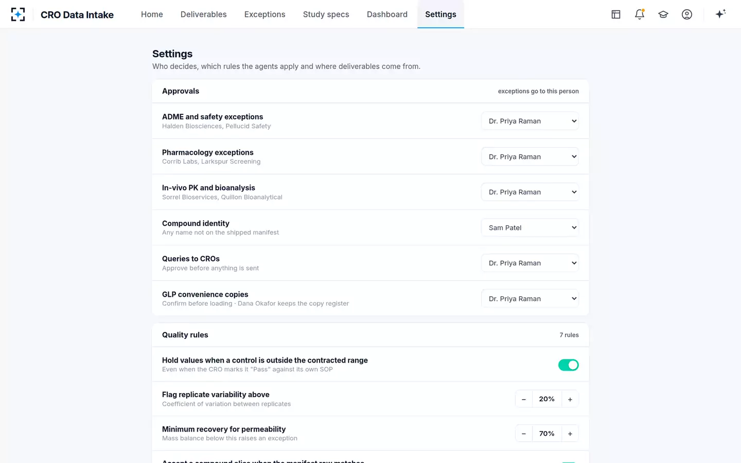The image size is (741, 463).
Task: Click the CRO Data Intake app title
Action: tap(77, 15)
